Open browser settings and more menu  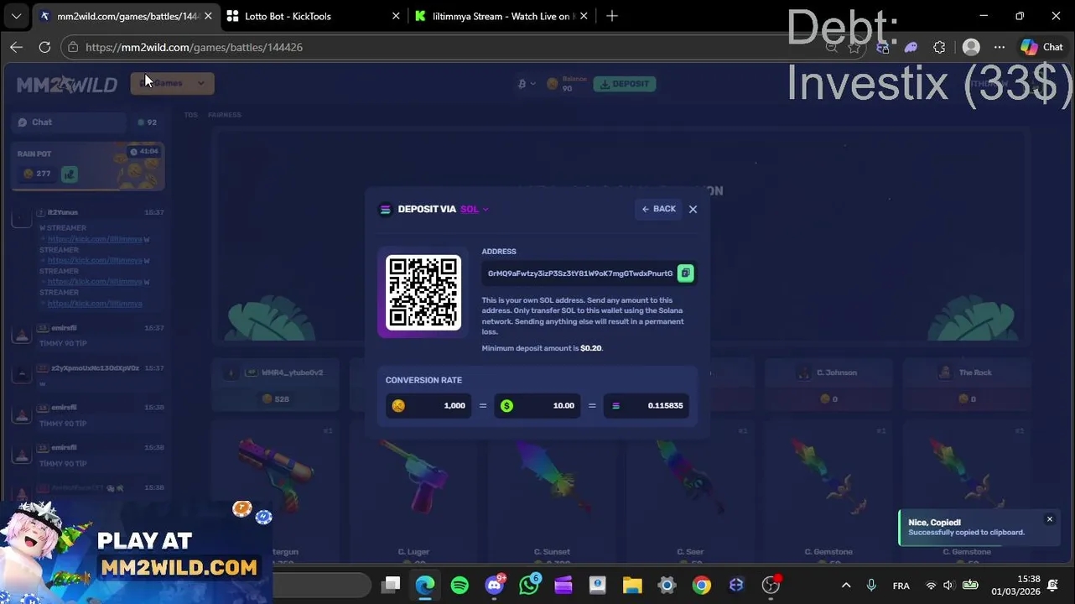pyautogui.click(x=999, y=47)
